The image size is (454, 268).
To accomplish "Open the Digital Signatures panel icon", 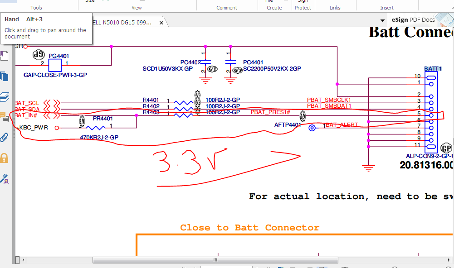I will point(5,179).
